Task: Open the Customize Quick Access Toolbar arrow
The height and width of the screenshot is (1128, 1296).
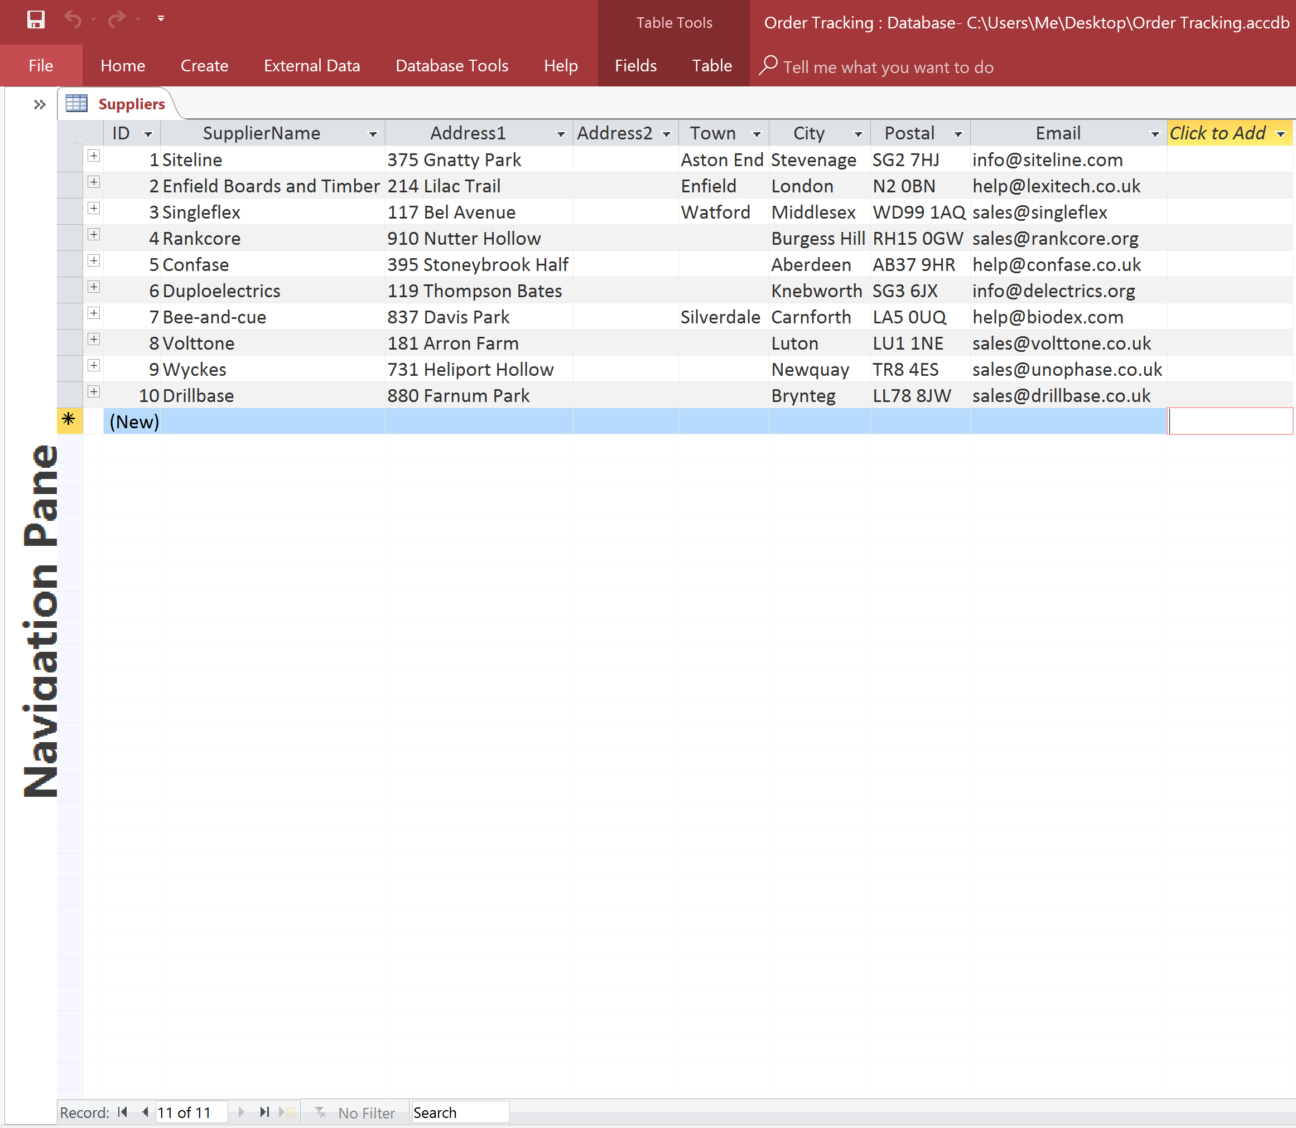Action: pyautogui.click(x=161, y=19)
